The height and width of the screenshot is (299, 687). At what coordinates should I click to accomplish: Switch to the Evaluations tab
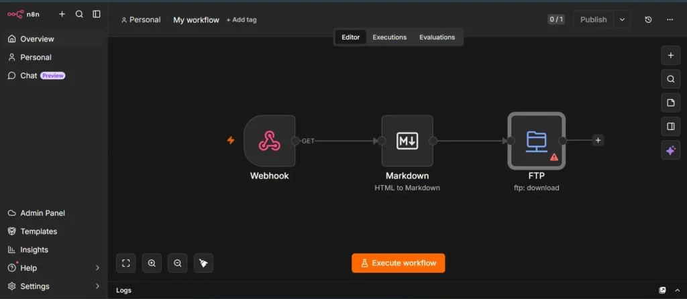[437, 38]
